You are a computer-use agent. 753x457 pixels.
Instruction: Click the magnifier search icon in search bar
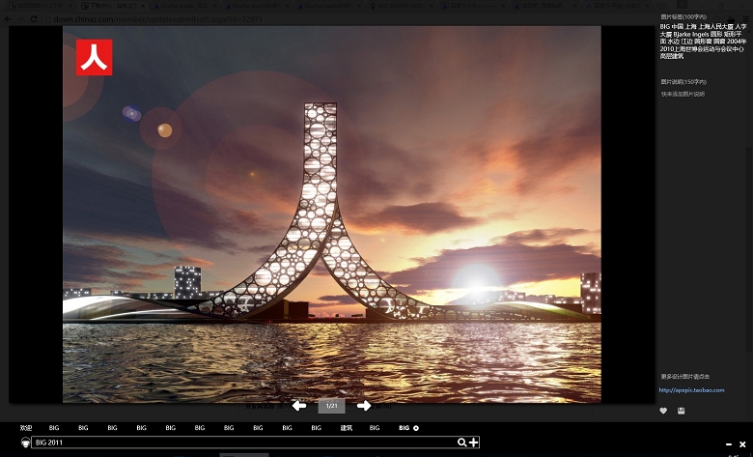[462, 443]
